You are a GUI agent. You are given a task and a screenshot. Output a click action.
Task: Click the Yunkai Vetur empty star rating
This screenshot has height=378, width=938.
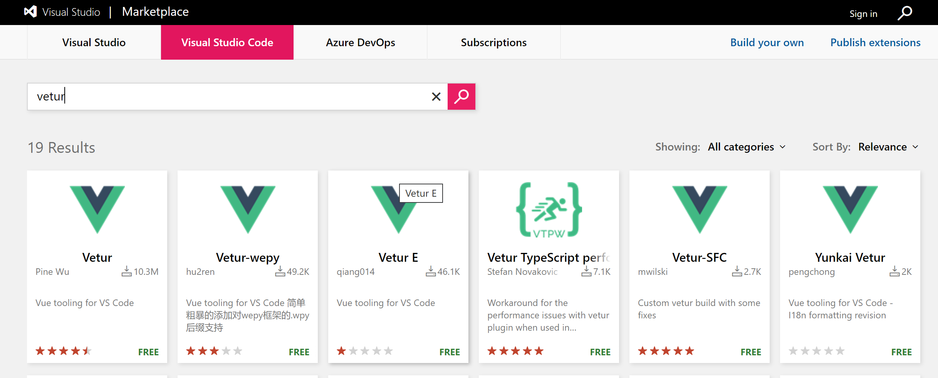click(817, 351)
